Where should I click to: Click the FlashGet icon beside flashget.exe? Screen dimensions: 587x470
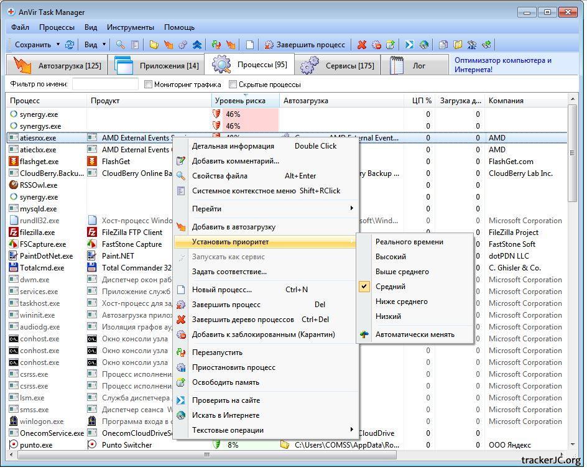point(14,162)
